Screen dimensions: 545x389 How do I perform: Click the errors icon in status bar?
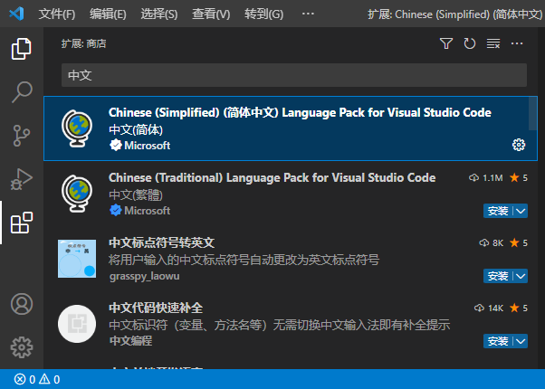(x=20, y=379)
